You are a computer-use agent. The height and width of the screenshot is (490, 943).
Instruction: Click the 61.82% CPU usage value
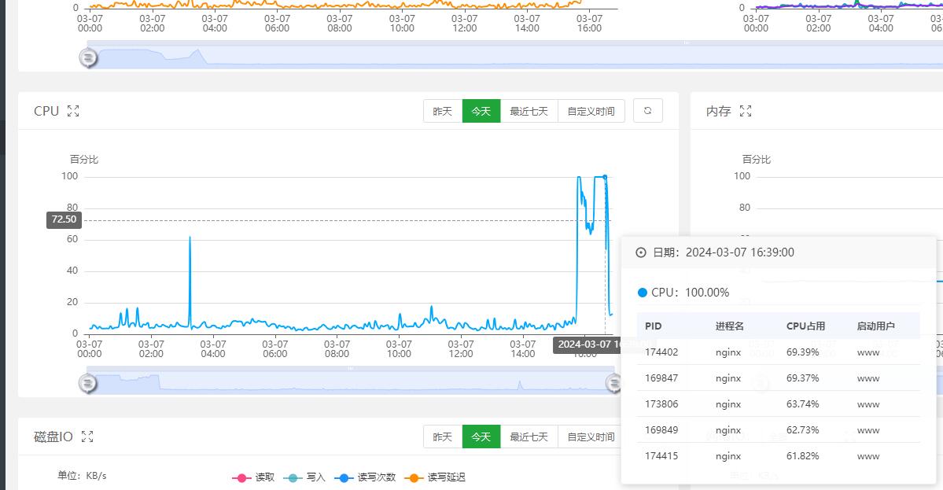pos(803,455)
